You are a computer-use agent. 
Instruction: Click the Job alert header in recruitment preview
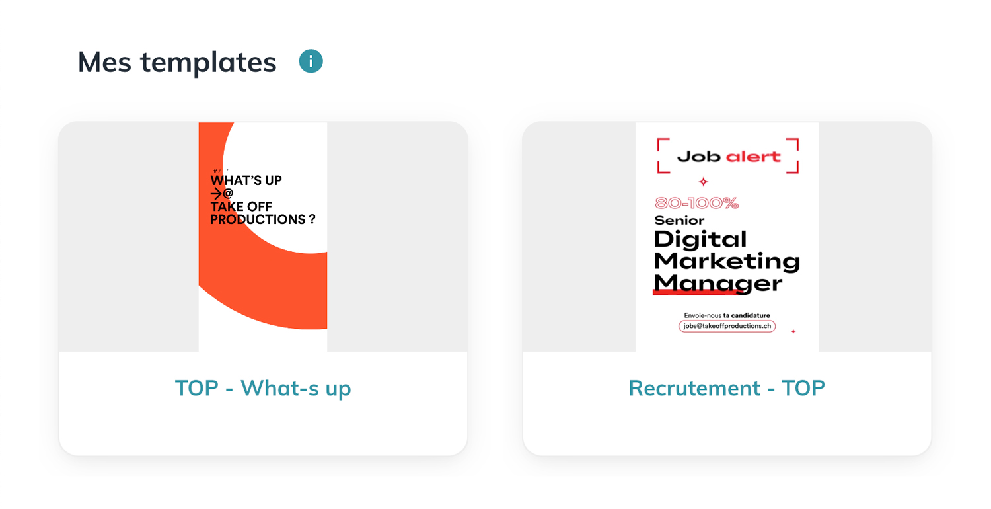coord(728,157)
